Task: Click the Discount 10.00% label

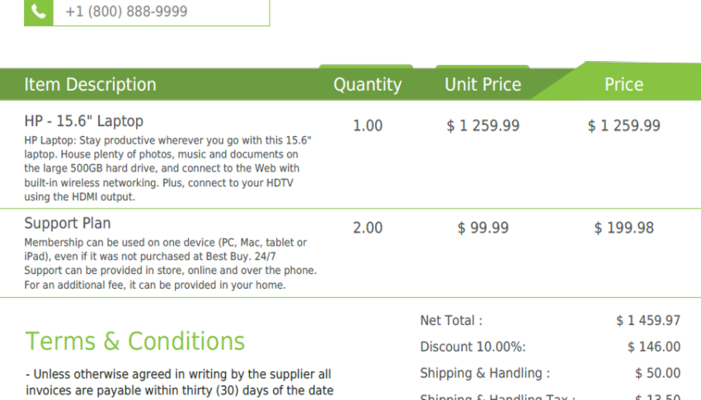Action: [x=473, y=347]
